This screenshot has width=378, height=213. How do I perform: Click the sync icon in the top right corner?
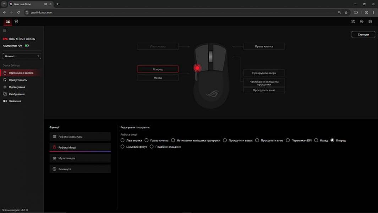[361, 21]
